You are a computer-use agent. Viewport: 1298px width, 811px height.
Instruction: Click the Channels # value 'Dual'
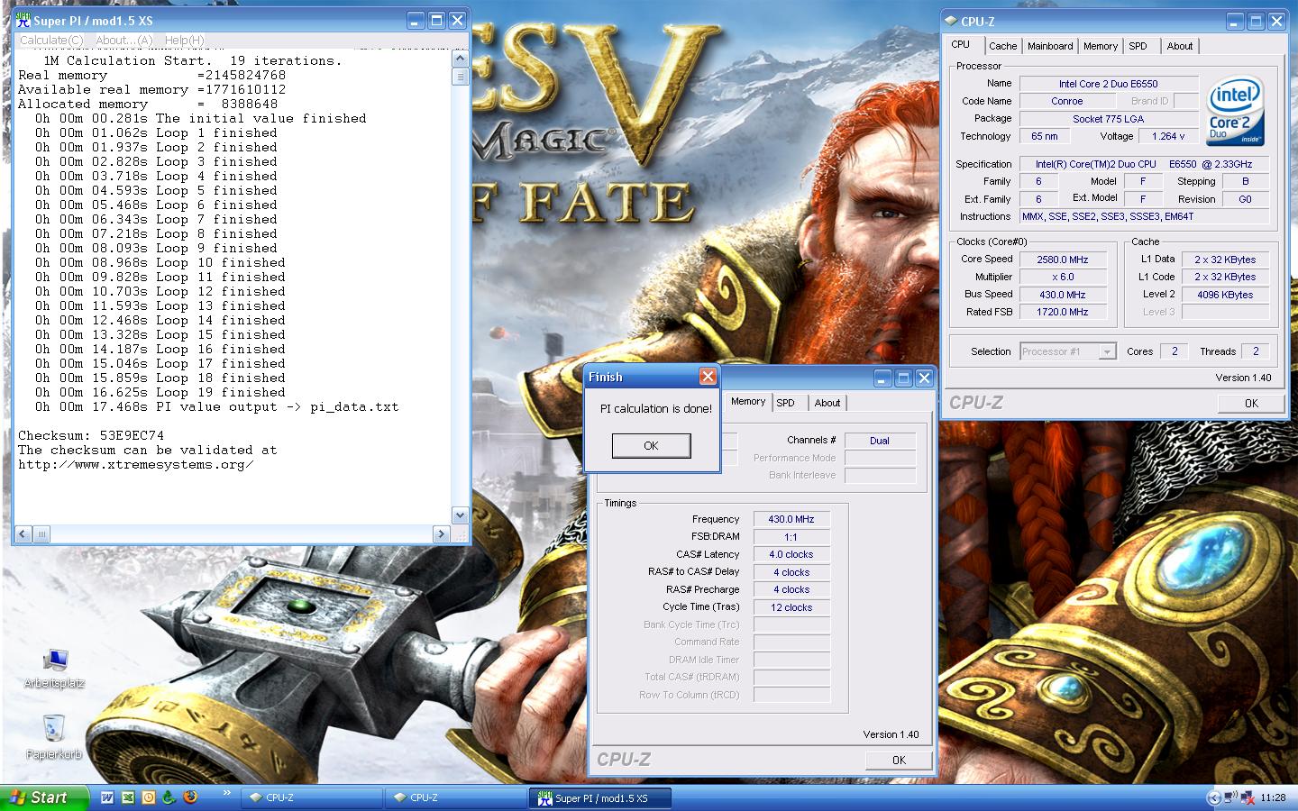pos(880,441)
